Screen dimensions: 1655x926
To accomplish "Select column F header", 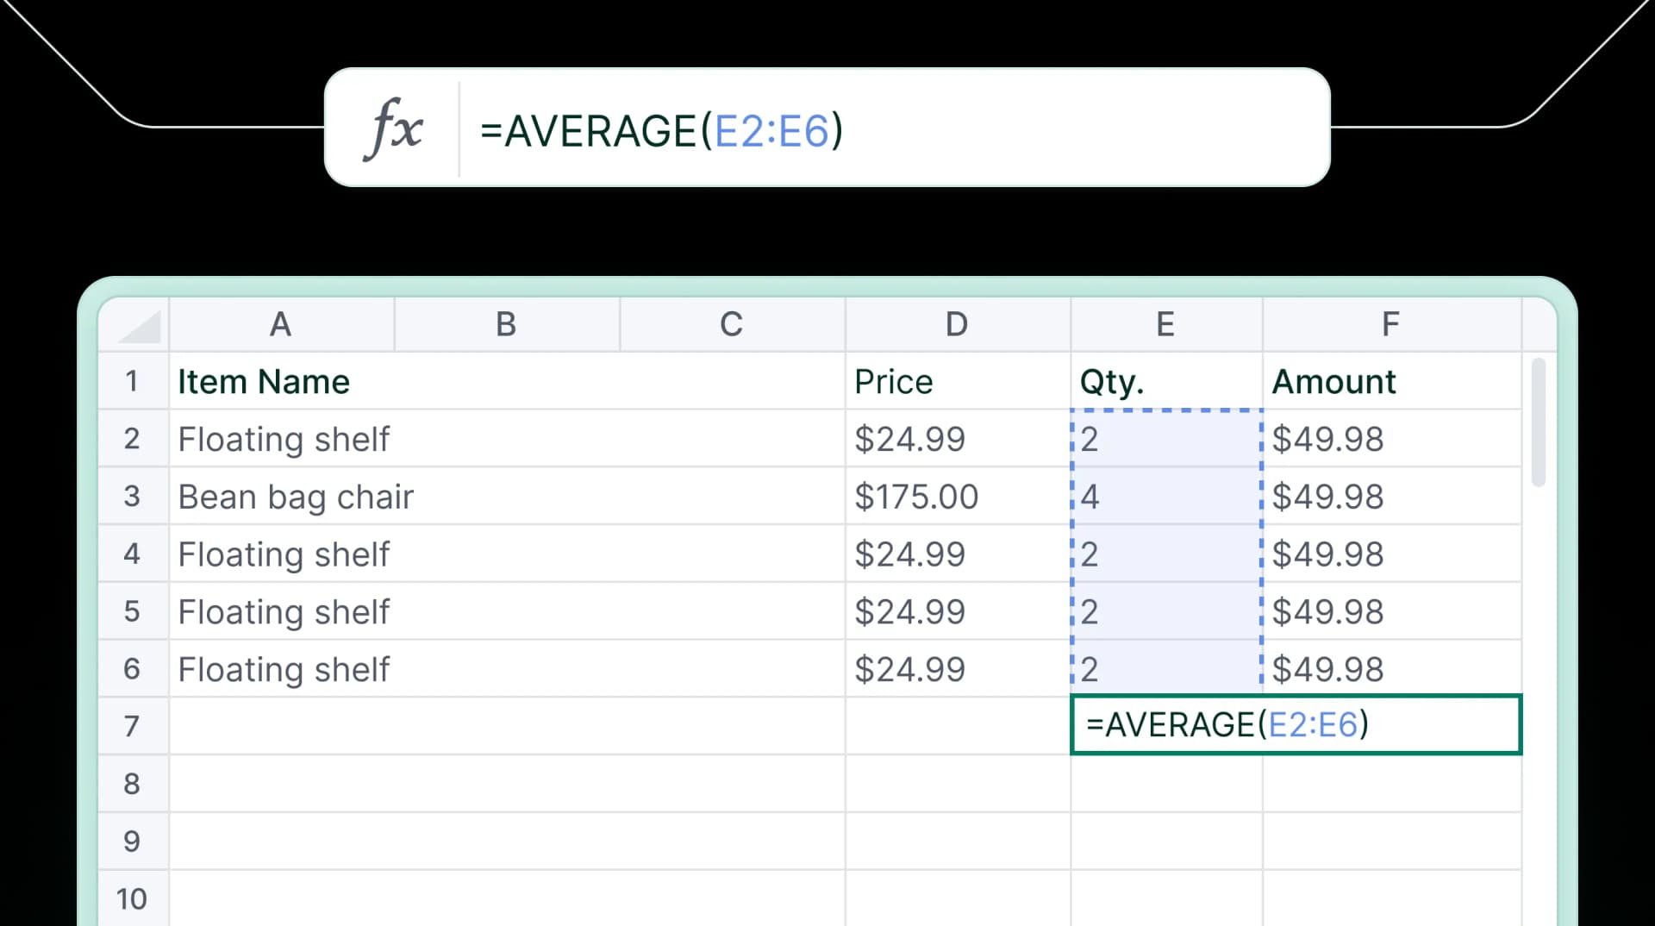I will pyautogui.click(x=1391, y=324).
